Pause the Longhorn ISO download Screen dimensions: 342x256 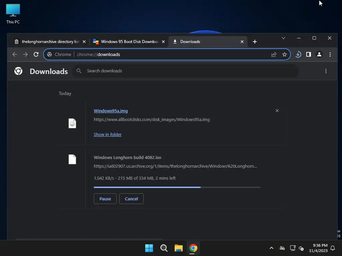click(105, 199)
